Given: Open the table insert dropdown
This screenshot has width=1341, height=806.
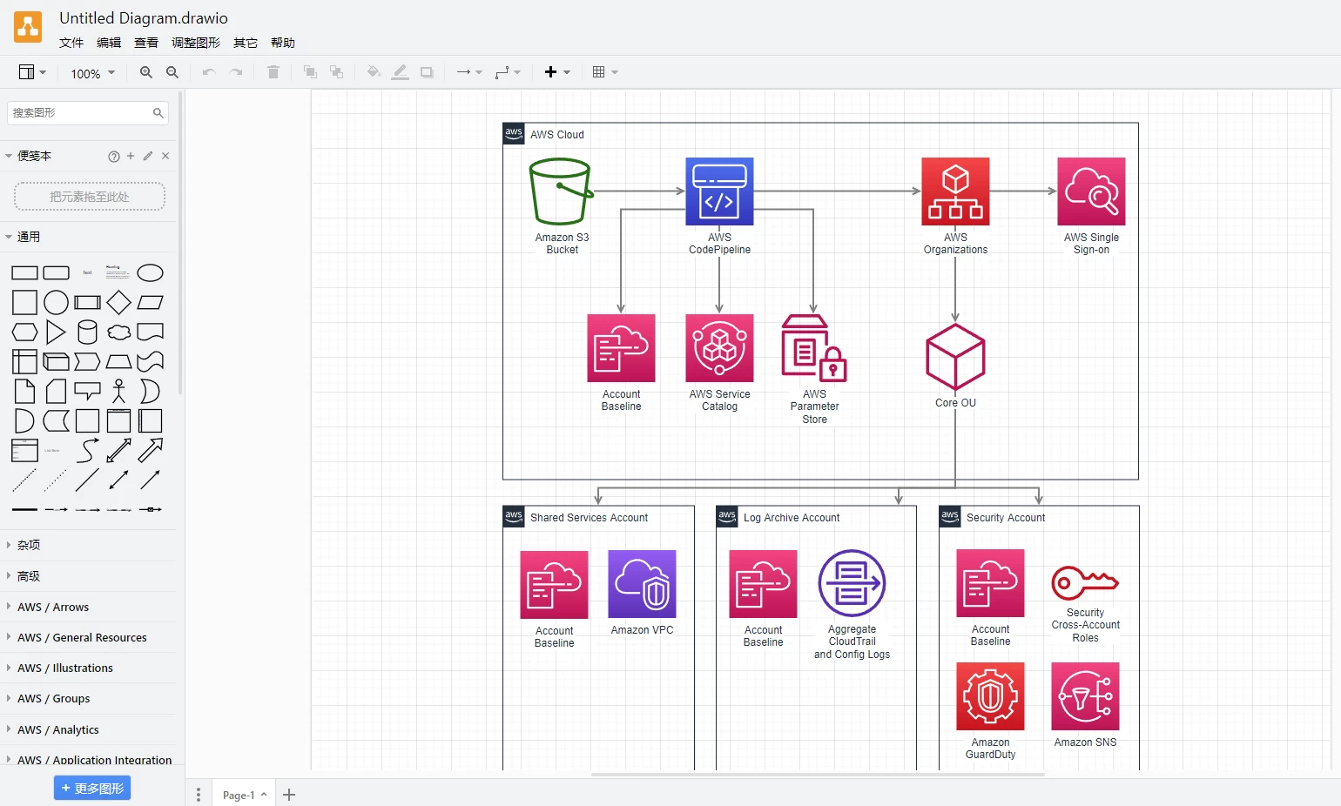Looking at the screenshot, I should [605, 72].
